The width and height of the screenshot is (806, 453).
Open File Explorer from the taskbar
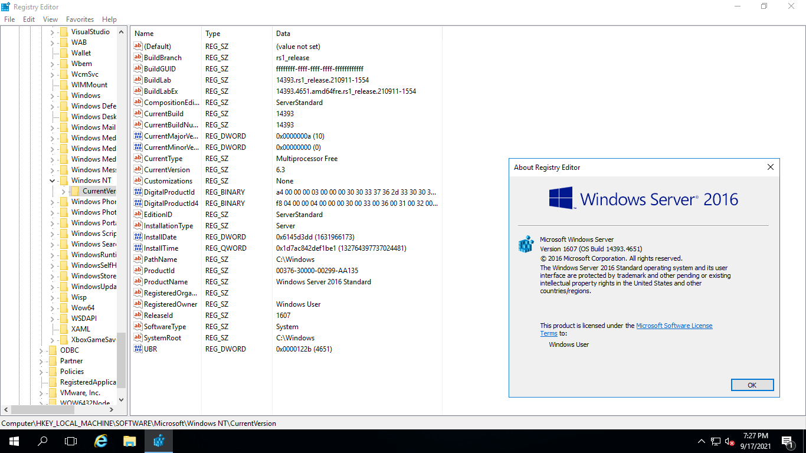[130, 441]
